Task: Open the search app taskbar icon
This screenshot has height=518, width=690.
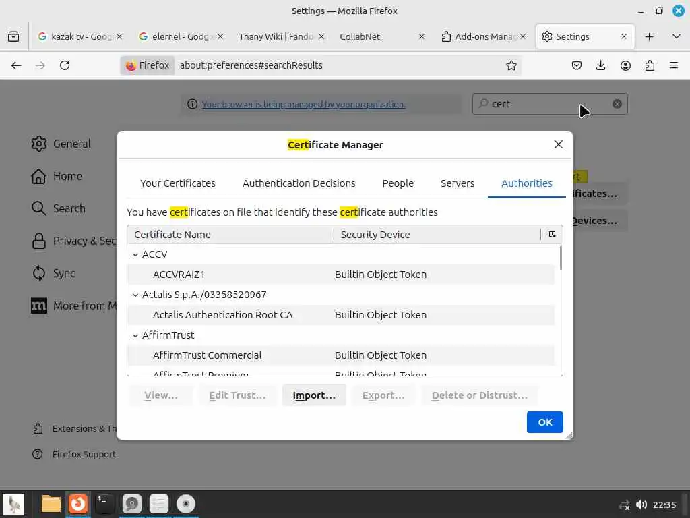Action: pyautogui.click(x=131, y=504)
